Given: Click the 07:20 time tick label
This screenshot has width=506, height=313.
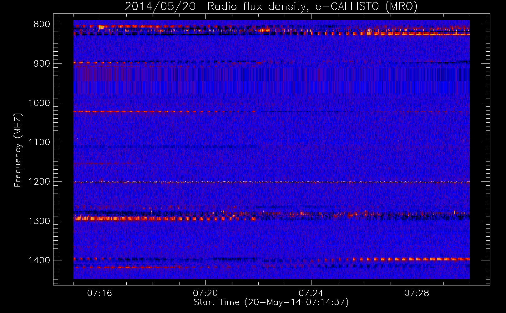Looking at the screenshot, I should coord(205,293).
